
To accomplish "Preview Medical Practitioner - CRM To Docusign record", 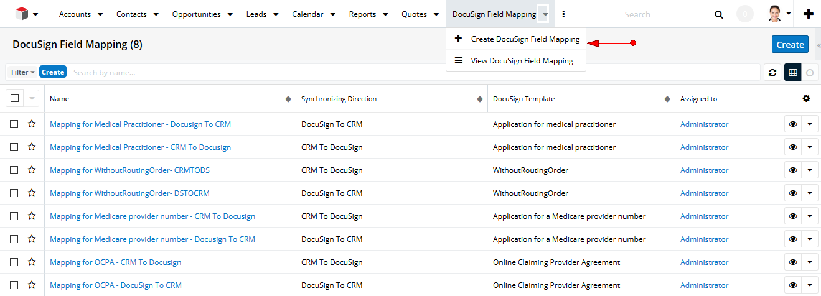I will tap(793, 147).
